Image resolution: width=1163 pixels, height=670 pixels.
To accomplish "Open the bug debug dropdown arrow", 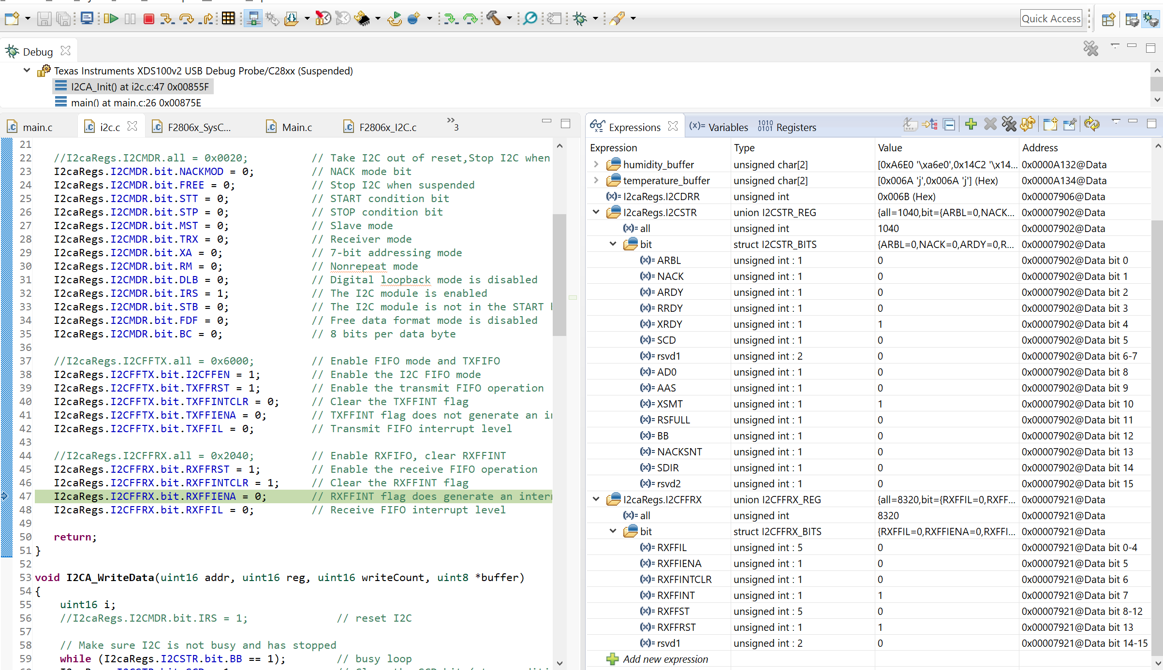I will pyautogui.click(x=595, y=18).
